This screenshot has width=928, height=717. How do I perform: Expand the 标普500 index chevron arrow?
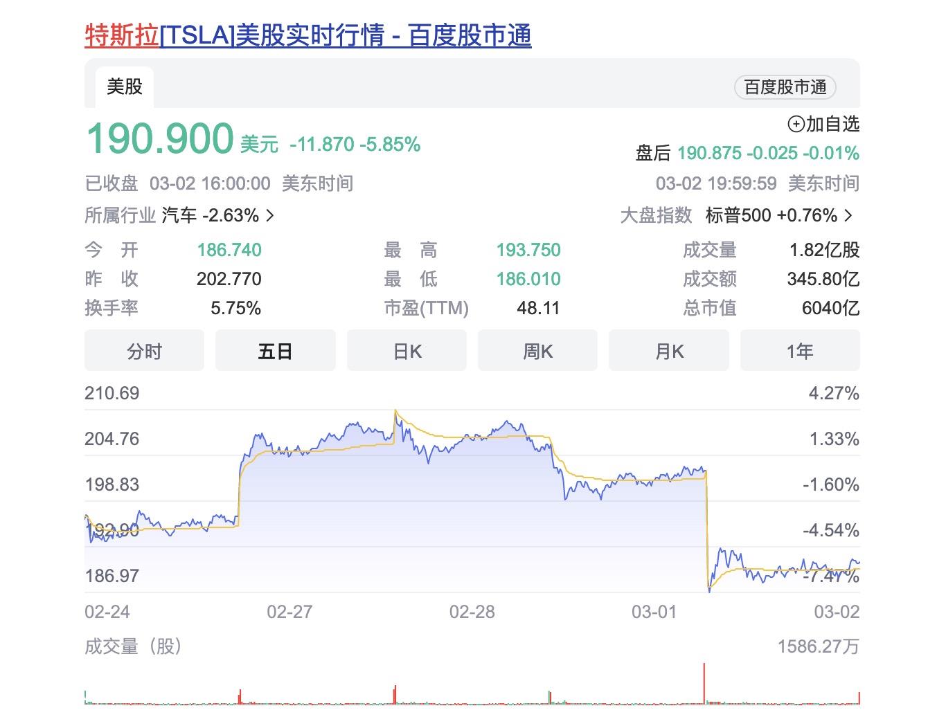pyautogui.click(x=848, y=216)
